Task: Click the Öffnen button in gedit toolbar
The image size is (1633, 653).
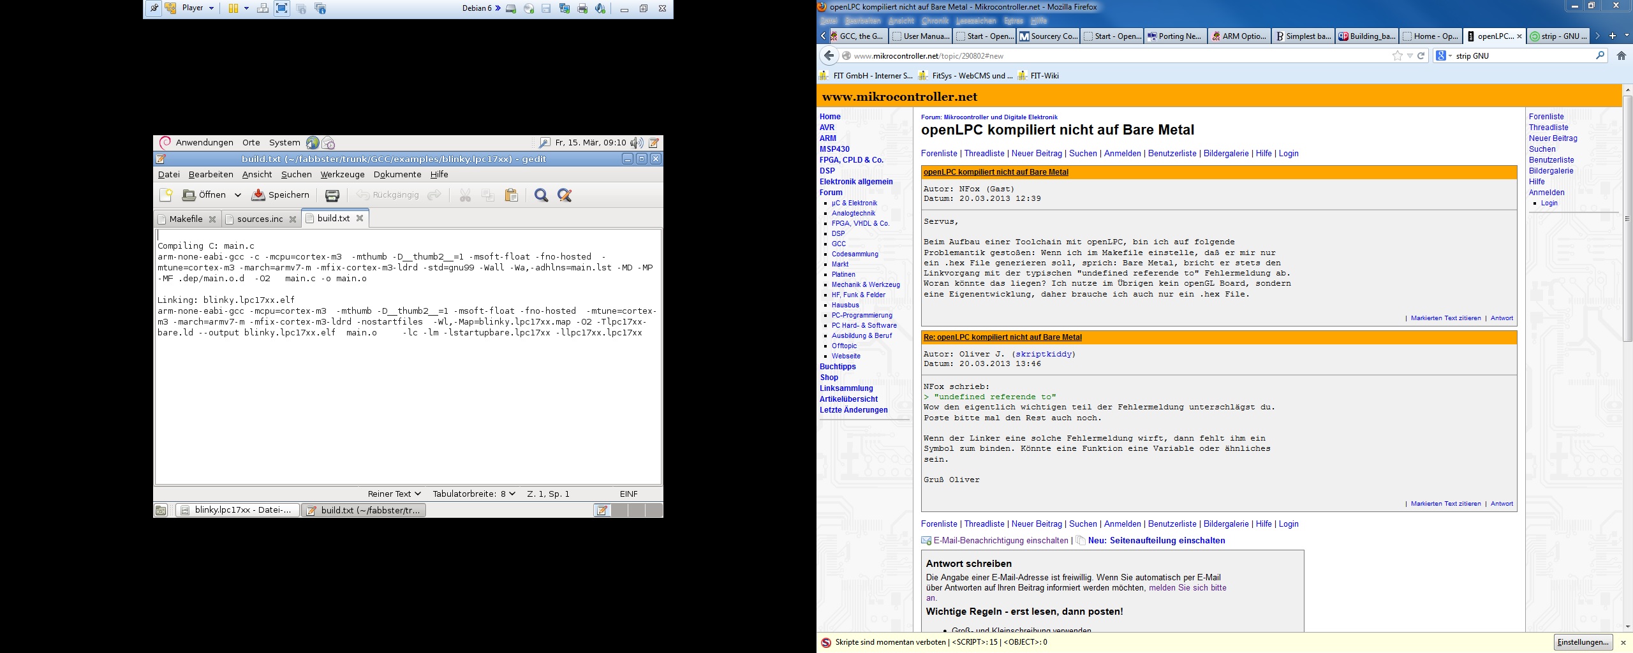Action: point(204,195)
